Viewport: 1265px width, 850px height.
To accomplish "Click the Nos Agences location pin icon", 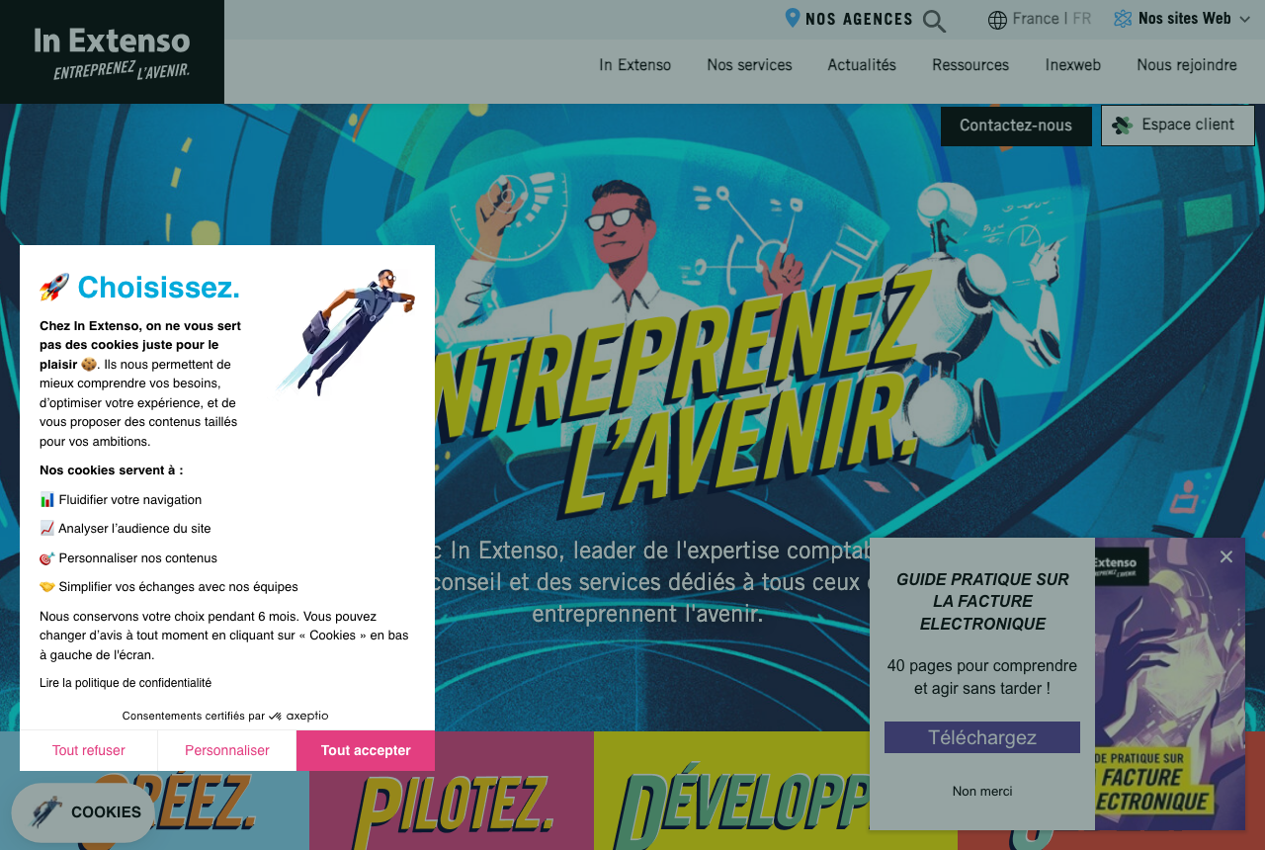I will click(792, 18).
